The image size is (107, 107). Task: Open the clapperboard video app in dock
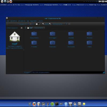(57, 104)
